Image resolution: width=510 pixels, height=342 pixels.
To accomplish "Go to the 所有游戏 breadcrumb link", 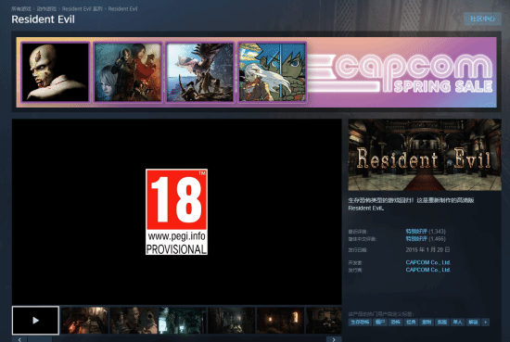I will [x=20, y=8].
